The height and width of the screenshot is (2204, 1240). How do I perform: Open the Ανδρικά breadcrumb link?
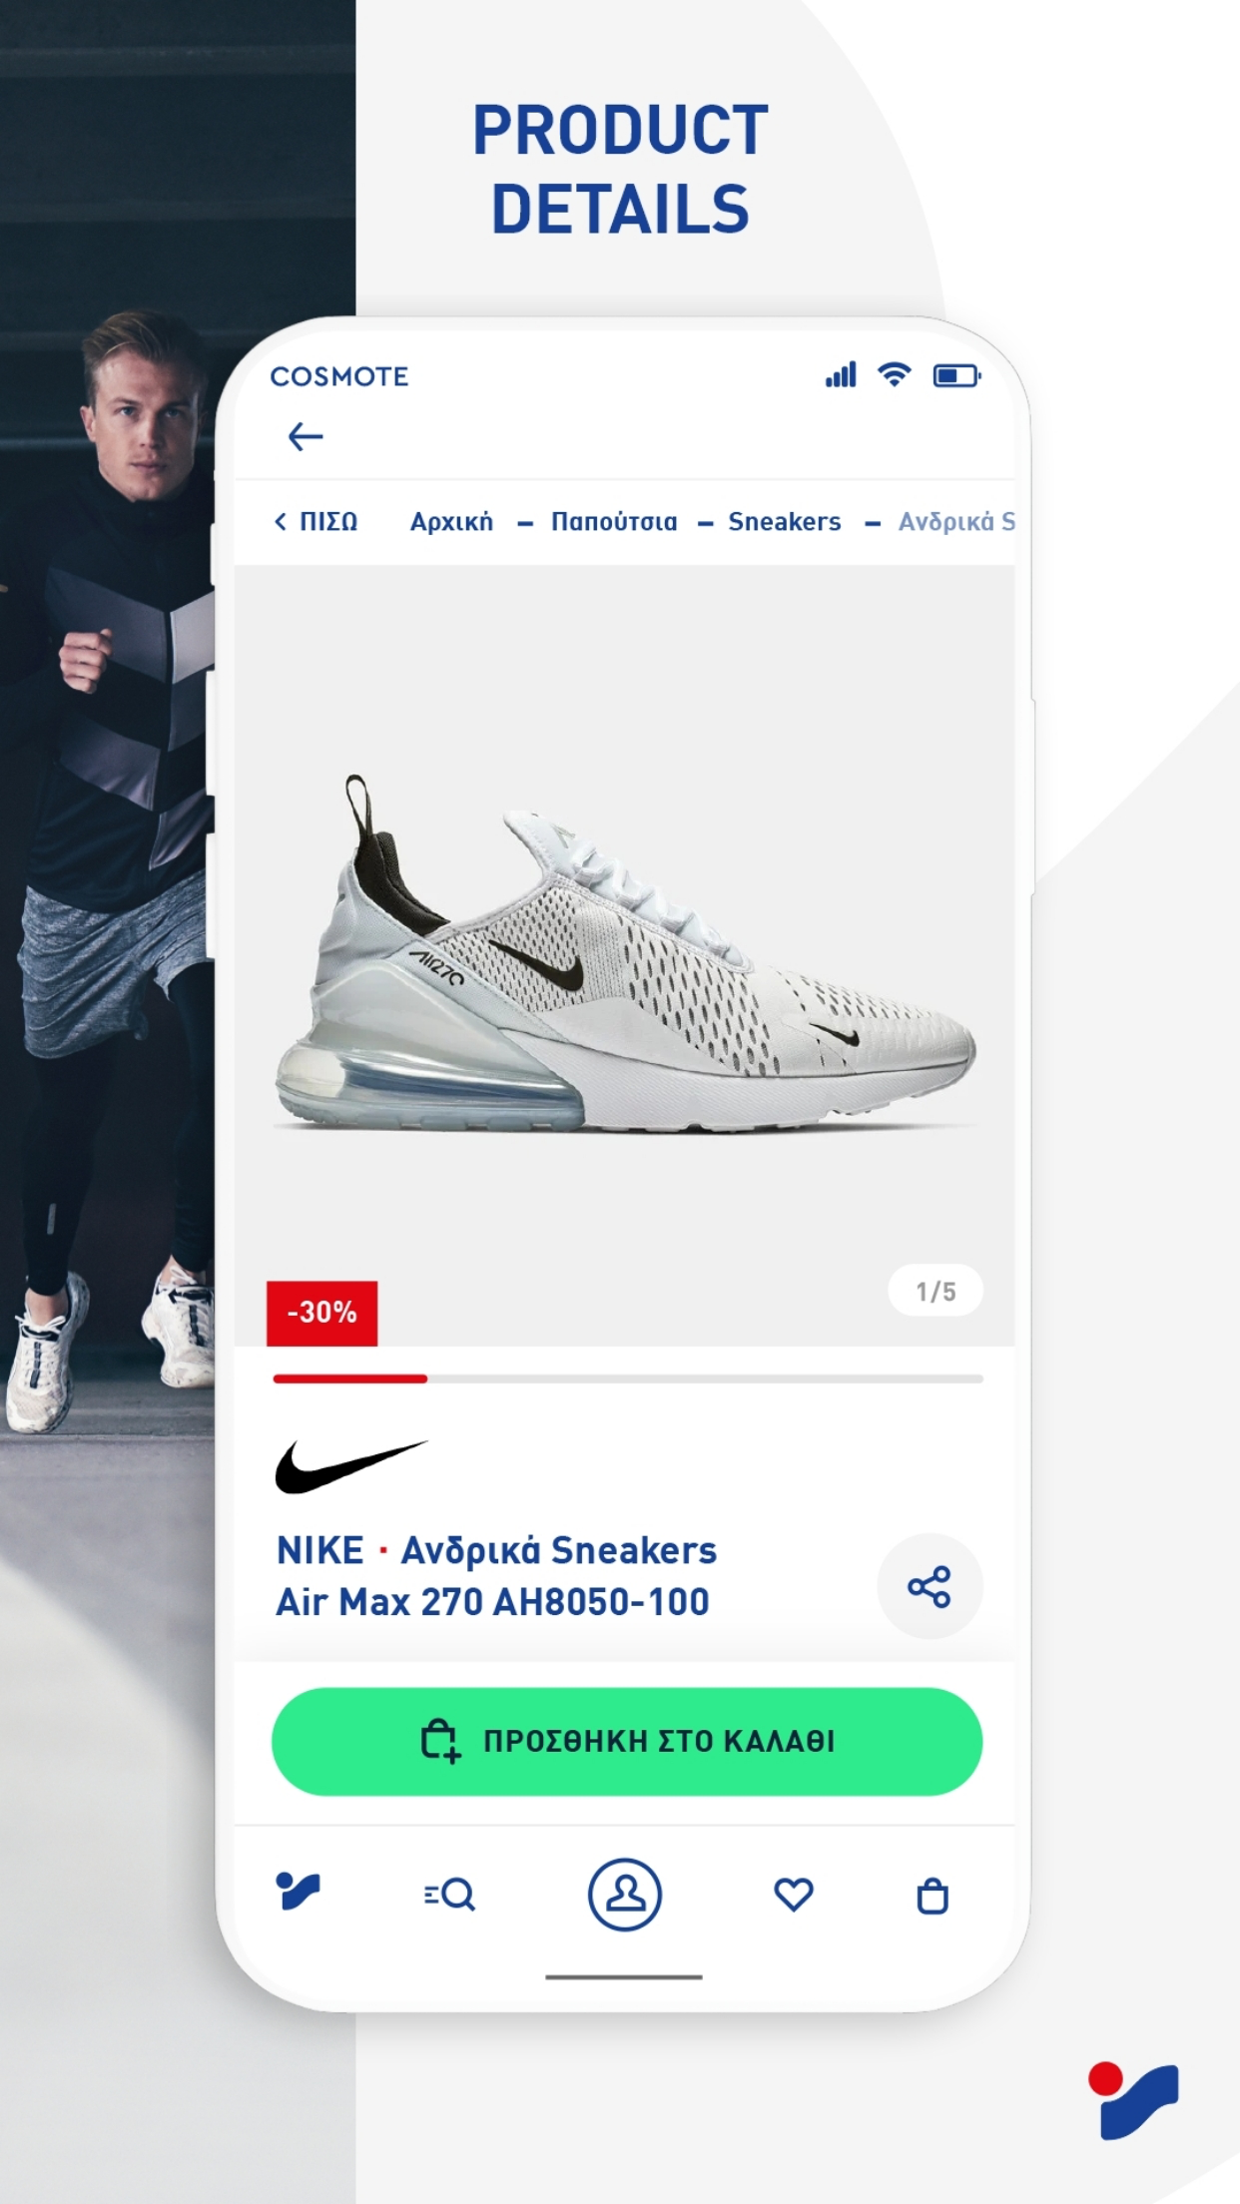coord(956,521)
